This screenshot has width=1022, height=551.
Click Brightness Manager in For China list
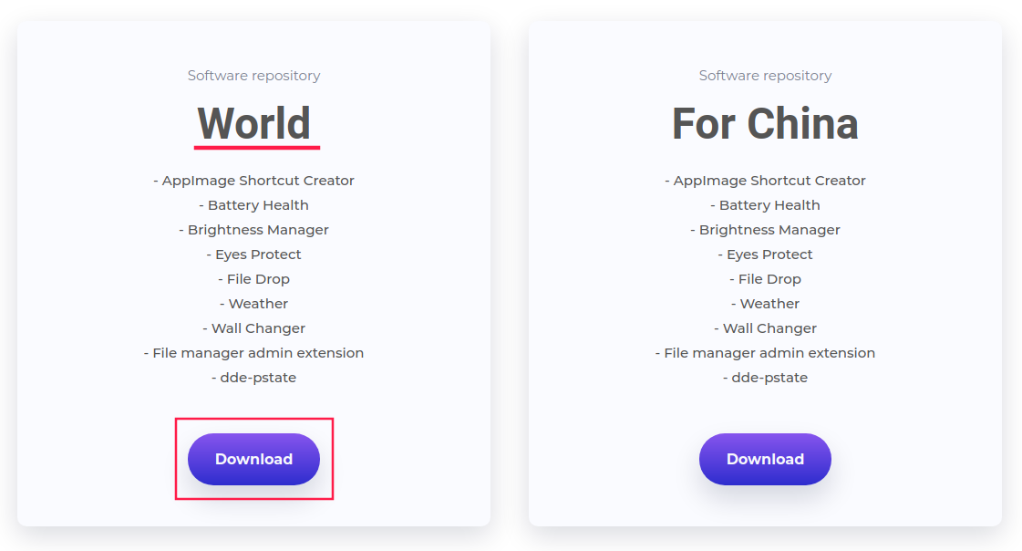(x=765, y=230)
